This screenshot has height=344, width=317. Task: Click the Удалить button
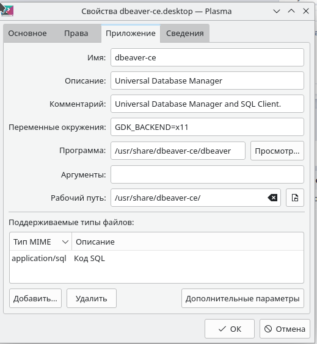[92, 298]
